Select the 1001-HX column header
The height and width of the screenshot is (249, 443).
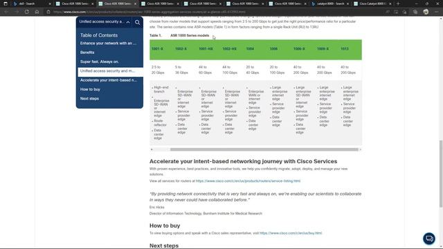point(206,49)
